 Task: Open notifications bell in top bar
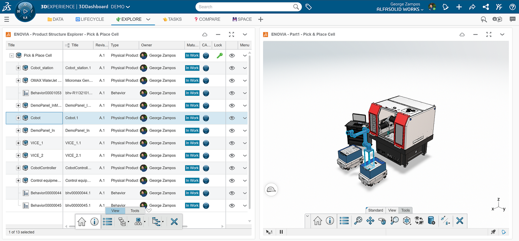coord(446,7)
